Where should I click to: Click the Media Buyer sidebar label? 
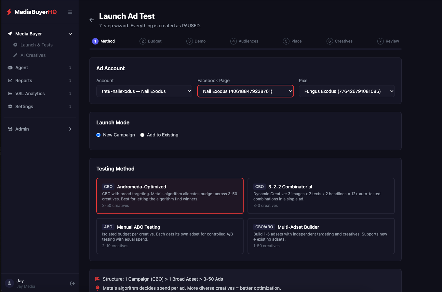click(29, 34)
